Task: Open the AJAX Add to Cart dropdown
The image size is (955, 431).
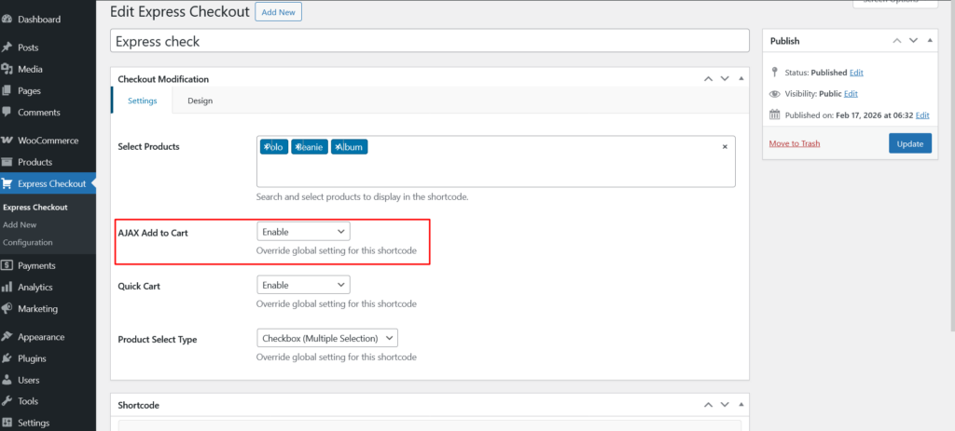Action: (303, 231)
